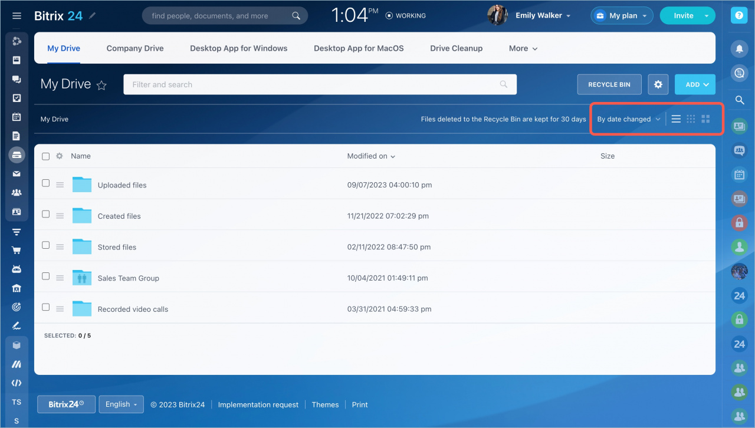
Task: Check the Stored files folder checkbox
Action: [46, 245]
